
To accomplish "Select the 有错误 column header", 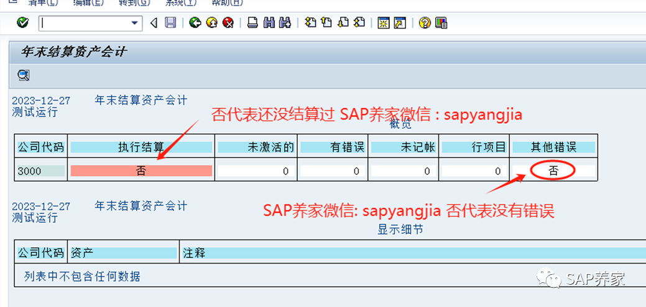I will click(x=333, y=148).
